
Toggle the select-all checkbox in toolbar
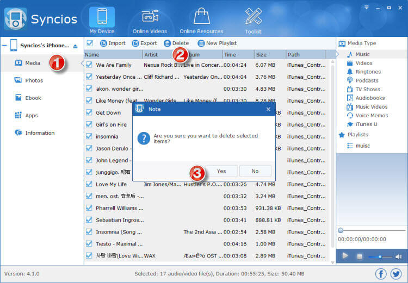tap(90, 43)
